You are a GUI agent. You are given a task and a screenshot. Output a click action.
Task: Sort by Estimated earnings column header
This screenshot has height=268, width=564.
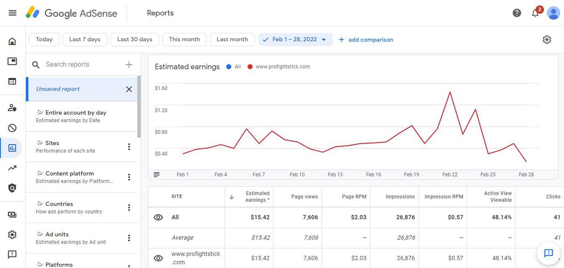[x=258, y=197]
